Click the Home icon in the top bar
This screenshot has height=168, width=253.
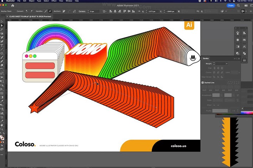(13, 6)
